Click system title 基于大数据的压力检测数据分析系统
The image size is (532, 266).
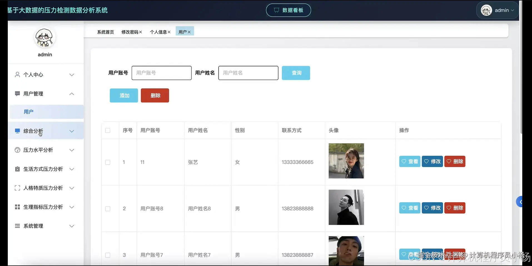pos(58,10)
